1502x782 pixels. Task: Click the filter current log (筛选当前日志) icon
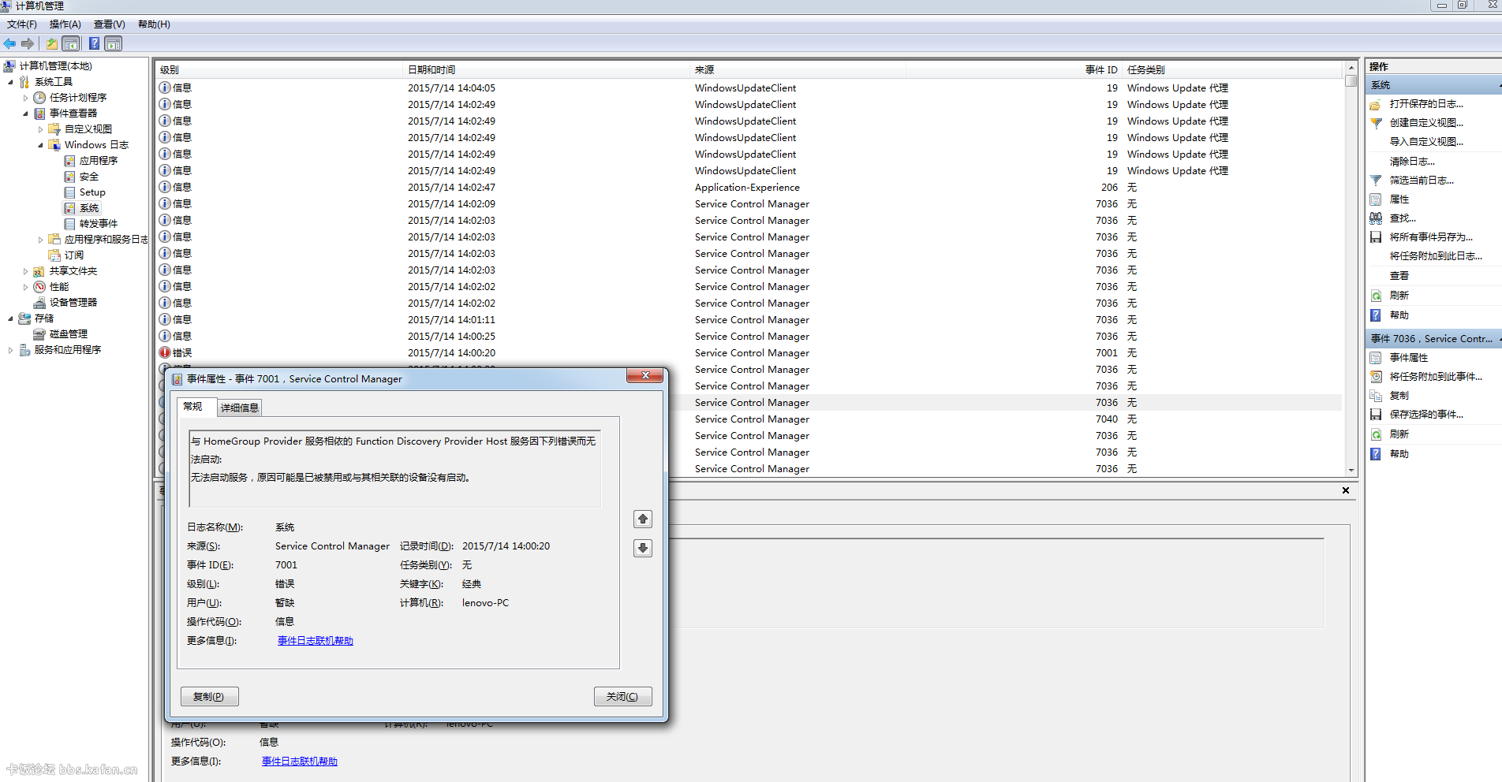1376,181
